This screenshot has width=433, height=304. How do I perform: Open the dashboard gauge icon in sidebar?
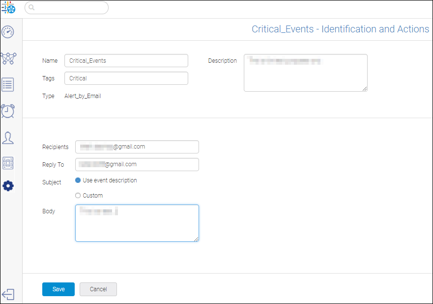(x=8, y=32)
